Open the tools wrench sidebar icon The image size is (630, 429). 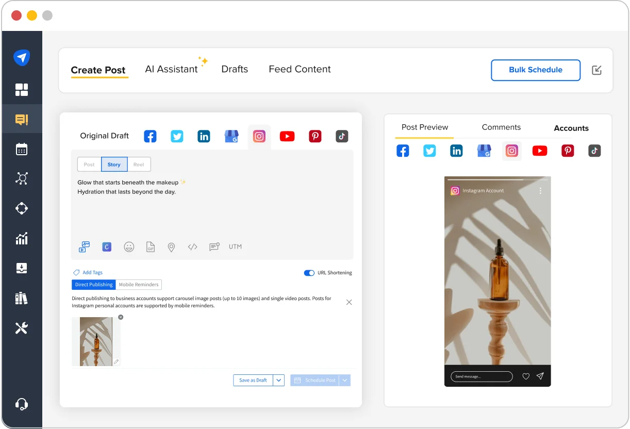[x=22, y=328]
